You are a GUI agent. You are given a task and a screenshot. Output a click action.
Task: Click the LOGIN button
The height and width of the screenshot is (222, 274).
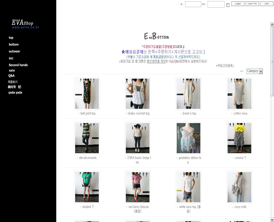(x=238, y=4)
